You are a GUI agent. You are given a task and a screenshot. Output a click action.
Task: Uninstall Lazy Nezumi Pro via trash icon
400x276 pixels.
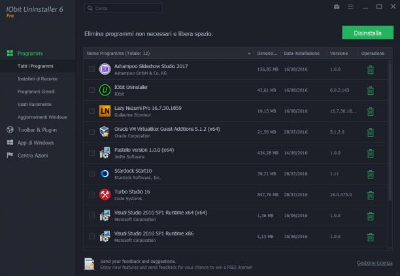click(371, 111)
